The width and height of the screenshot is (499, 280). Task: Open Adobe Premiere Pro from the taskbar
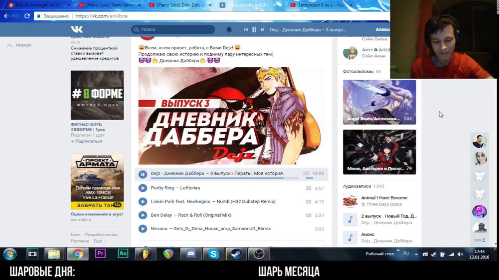point(100,254)
